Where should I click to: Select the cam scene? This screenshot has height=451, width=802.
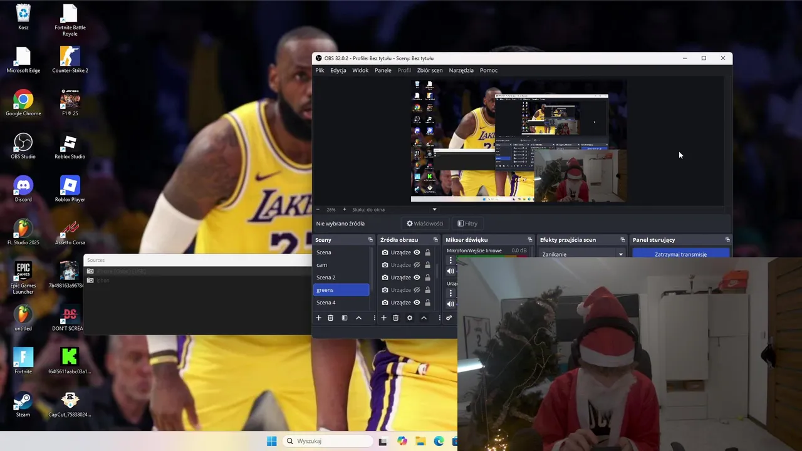coord(341,265)
